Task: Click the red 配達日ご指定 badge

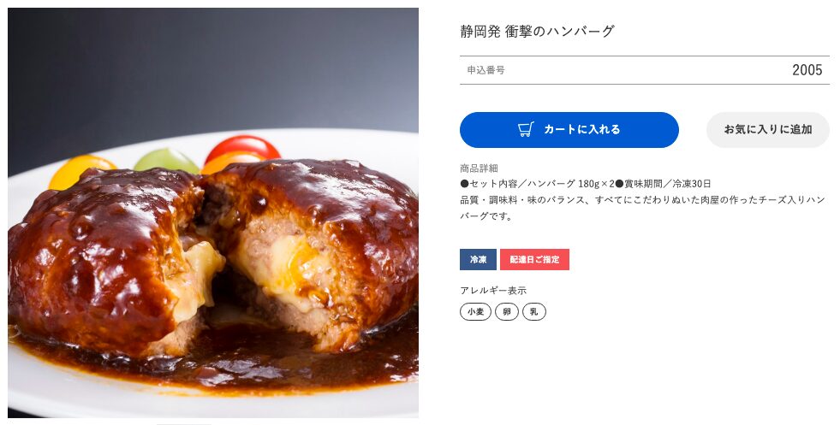Action: pos(534,260)
